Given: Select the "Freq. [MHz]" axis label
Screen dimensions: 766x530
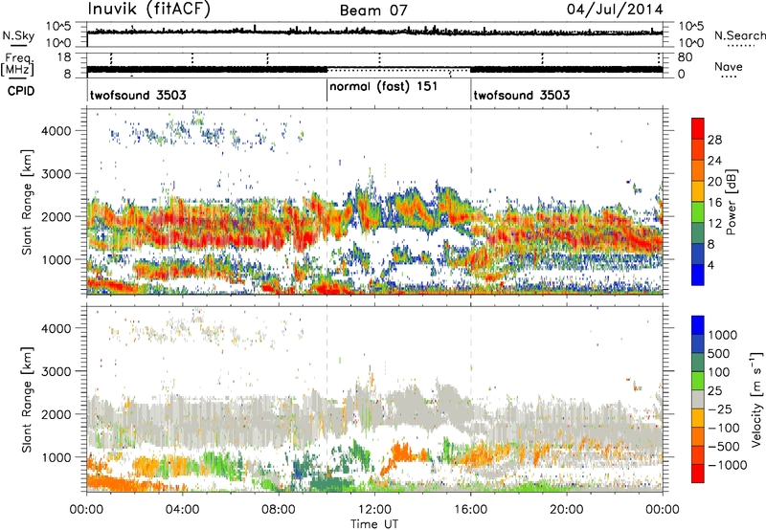Looking at the screenshot, I should (17, 64).
